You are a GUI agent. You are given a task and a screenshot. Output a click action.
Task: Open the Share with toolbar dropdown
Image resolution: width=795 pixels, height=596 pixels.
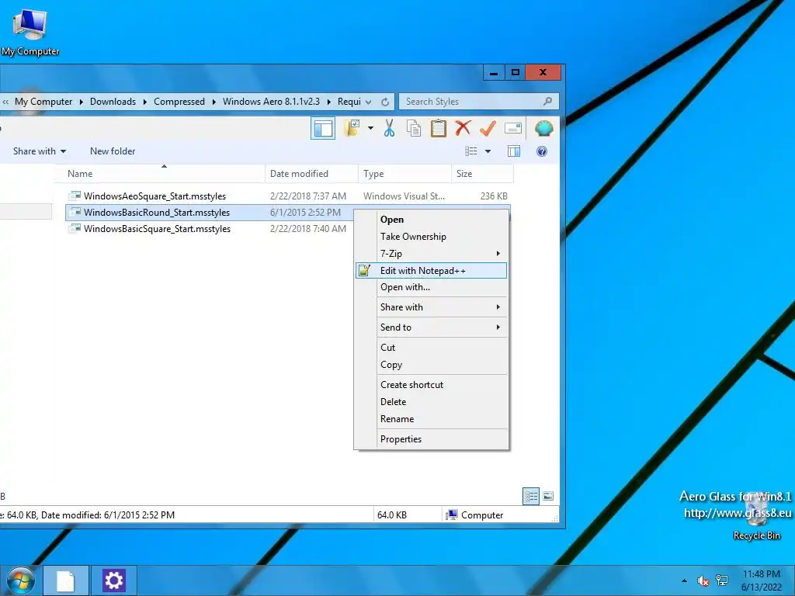pyautogui.click(x=40, y=151)
